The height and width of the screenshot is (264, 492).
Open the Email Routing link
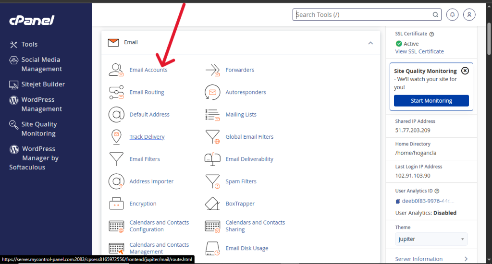coord(147,92)
